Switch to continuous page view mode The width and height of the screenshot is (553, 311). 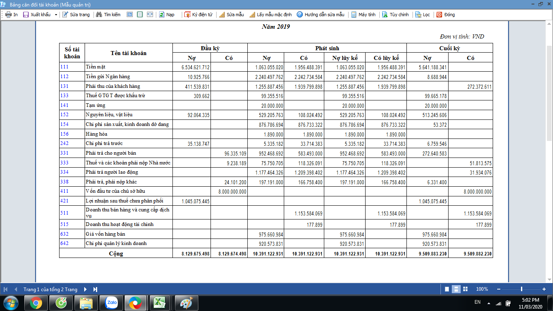point(456,289)
